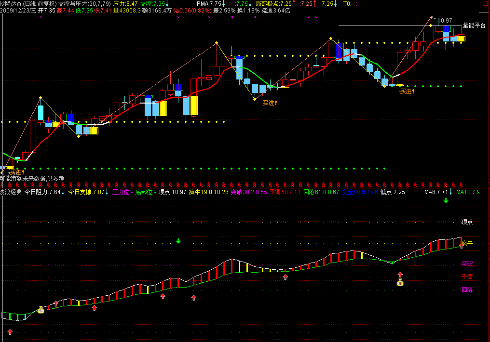Click the 可能用到未来数据,供参考 notice
The width and height of the screenshot is (490, 342).
click(x=32, y=179)
